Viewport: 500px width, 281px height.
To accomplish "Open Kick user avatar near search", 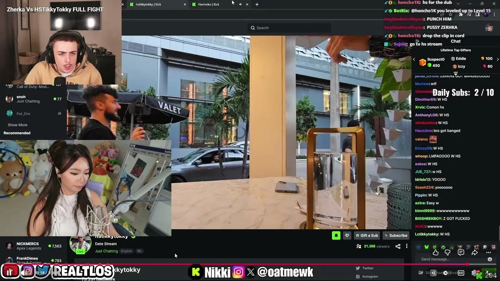I will (x=489, y=28).
